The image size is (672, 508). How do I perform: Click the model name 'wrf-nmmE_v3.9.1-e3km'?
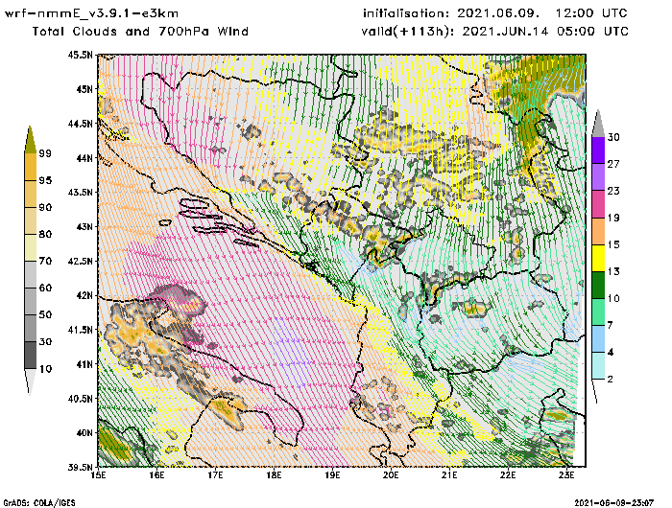tap(91, 13)
